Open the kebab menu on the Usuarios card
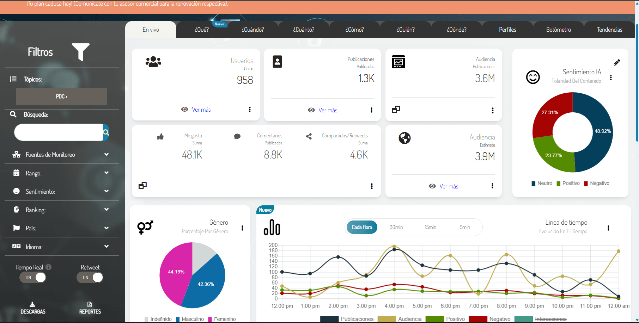Screen dimensions: 639x323 pyautogui.click(x=250, y=110)
